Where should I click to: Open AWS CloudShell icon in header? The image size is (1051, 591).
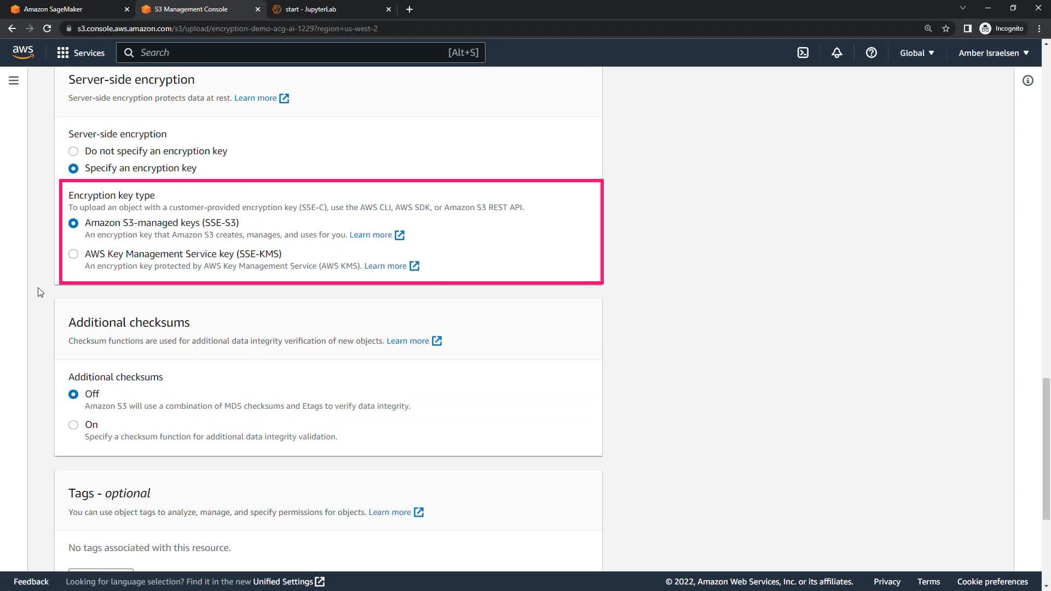[x=802, y=53]
